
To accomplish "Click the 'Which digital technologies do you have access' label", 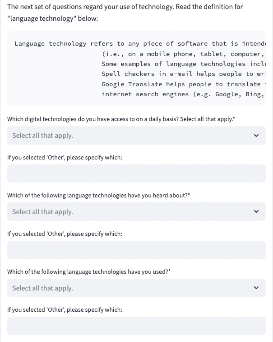I will (121, 119).
